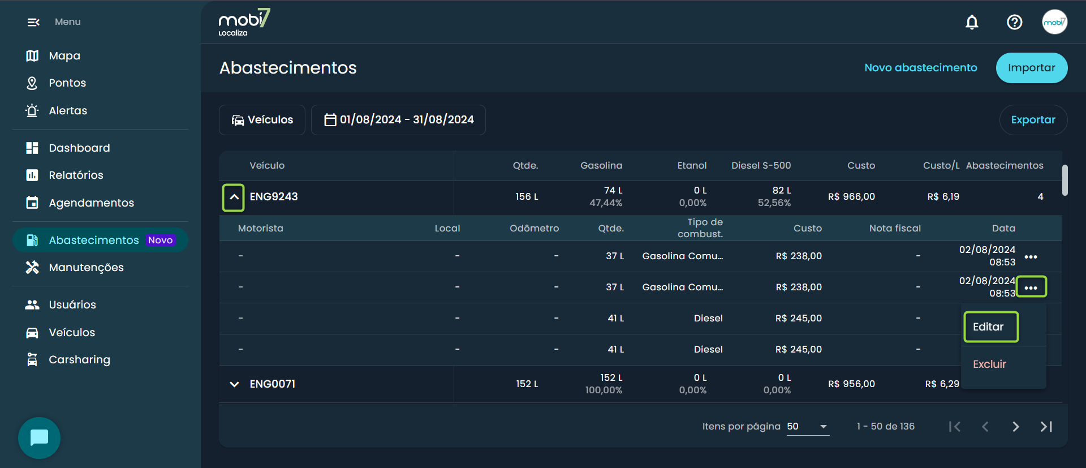Click the Novo badge beside Abastecimentos
The width and height of the screenshot is (1086, 468).
[x=161, y=240]
